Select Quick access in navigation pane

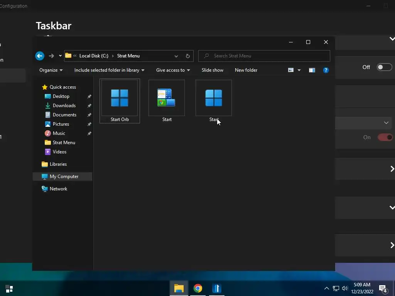(63, 87)
